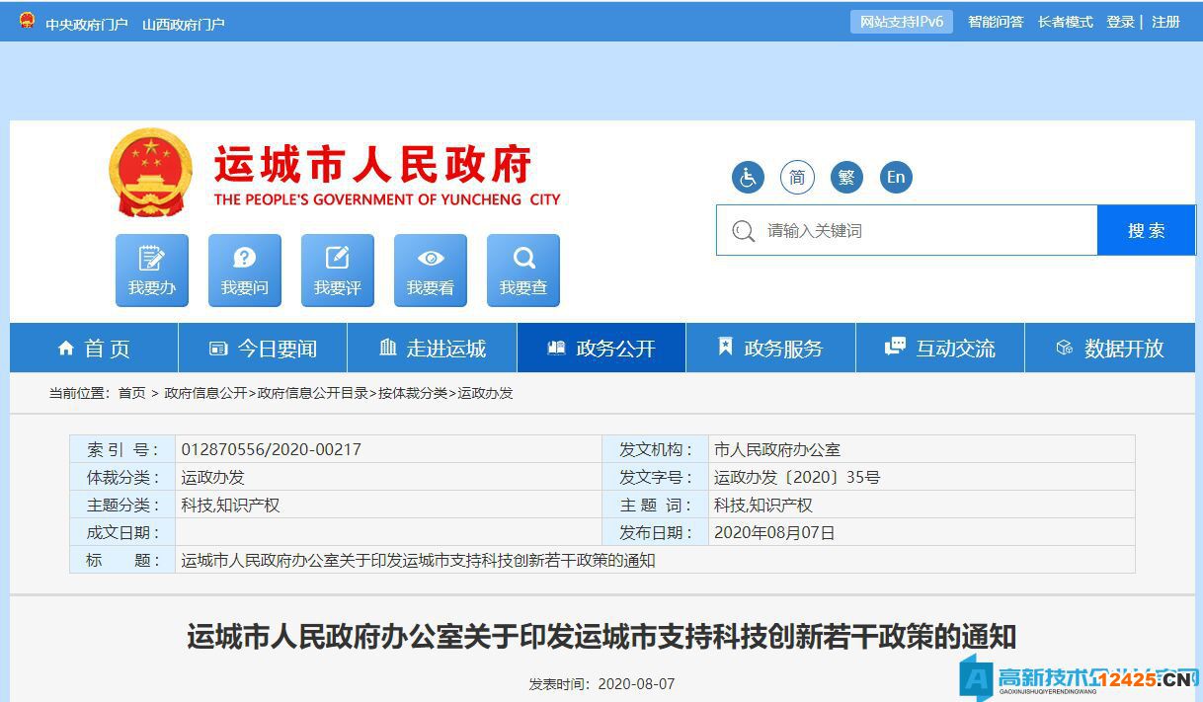Open the 数据开放 menu item
Screen dimensions: 1203x702
pos(1110,349)
